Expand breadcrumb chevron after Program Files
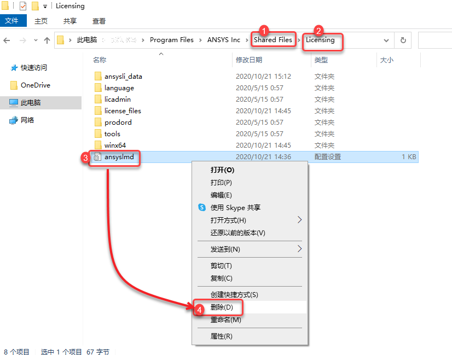The width and height of the screenshot is (452, 355). pos(200,40)
